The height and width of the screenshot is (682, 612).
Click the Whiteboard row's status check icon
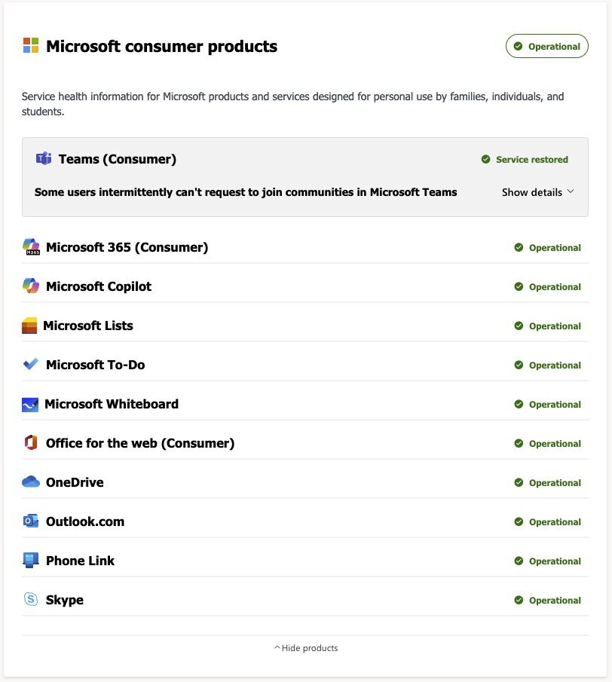[x=519, y=404]
